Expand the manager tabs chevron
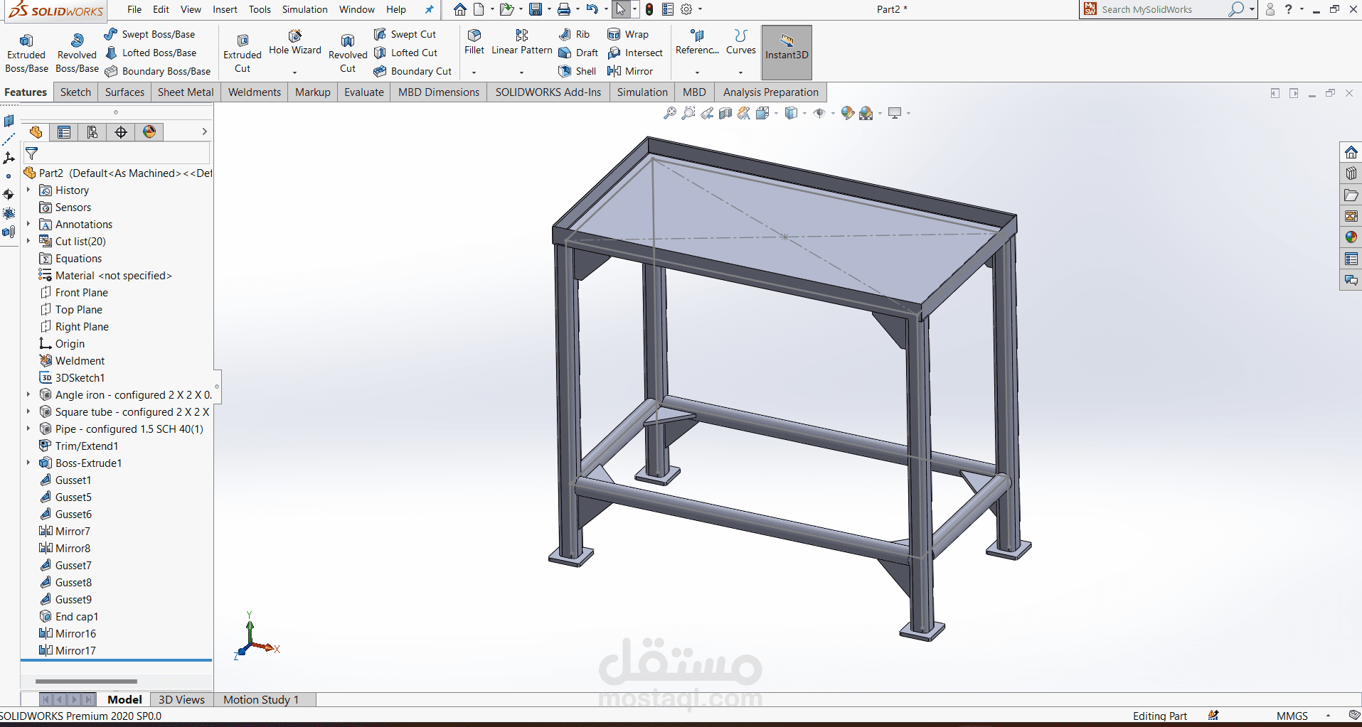Viewport: 1362px width, 727px height. pos(204,131)
